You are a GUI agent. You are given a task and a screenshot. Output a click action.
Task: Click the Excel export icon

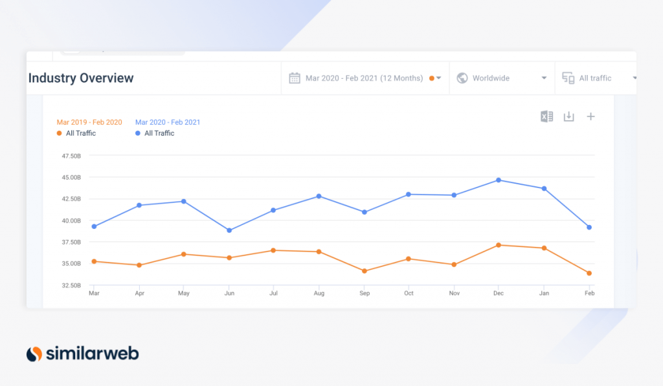pos(546,116)
